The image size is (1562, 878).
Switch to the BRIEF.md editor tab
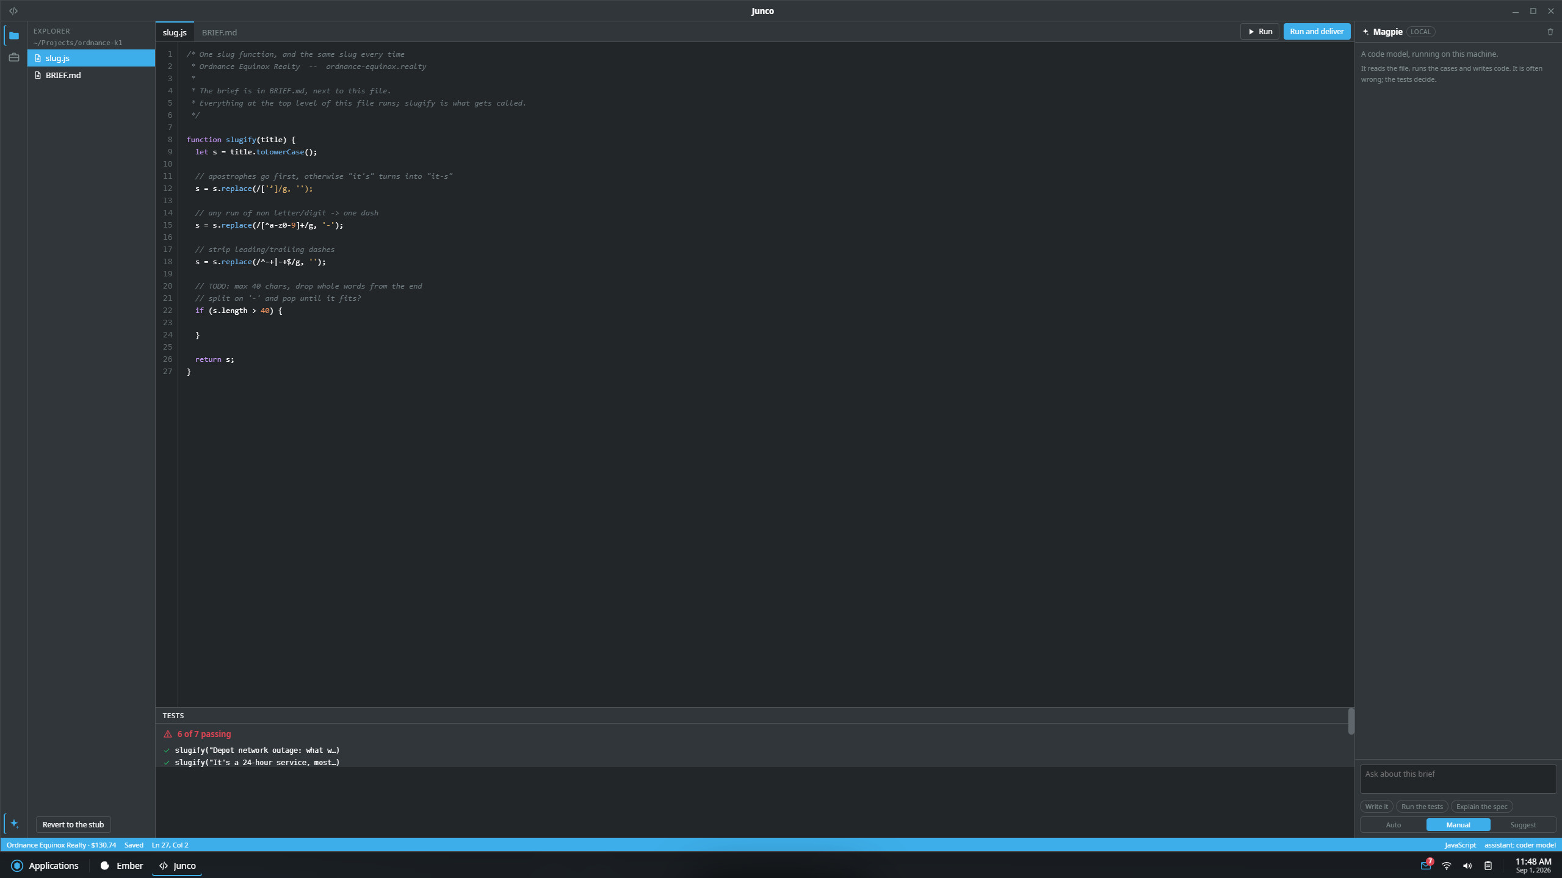219,32
